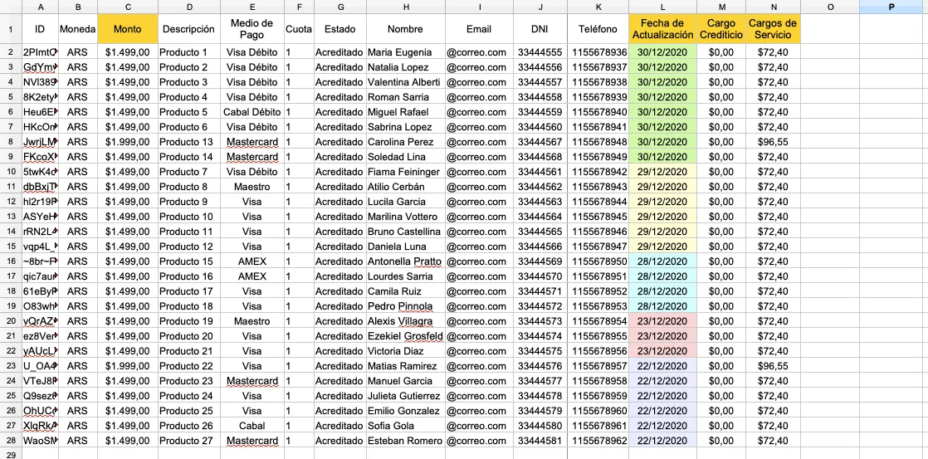Select name cell Miguel Rafael
928x459 pixels.
[405, 112]
